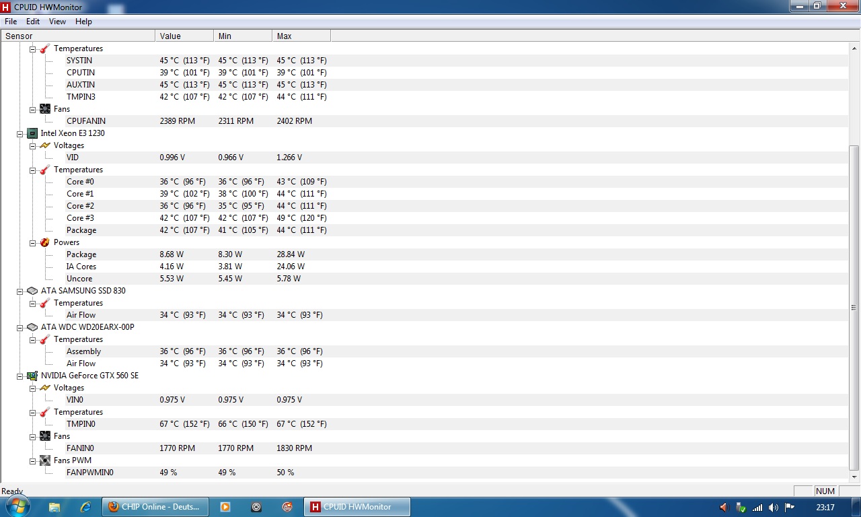861x517 pixels.
Task: Open the Windows Start menu orb
Action: (x=17, y=507)
